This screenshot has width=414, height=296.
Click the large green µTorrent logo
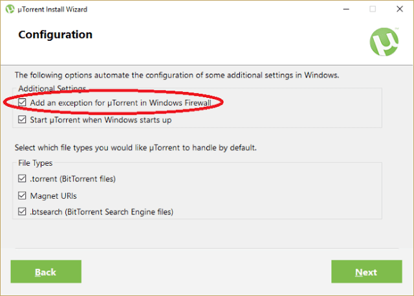click(x=384, y=41)
